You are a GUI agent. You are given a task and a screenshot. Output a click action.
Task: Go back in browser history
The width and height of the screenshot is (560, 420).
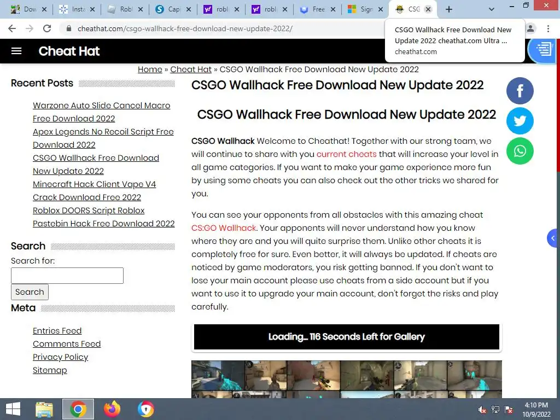point(12,28)
